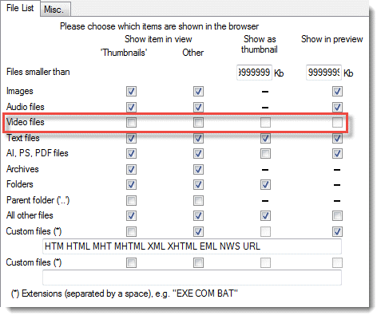Enable Video files Show in preview checkbox
Viewport: 381px width, 319px height.
pyautogui.click(x=337, y=123)
